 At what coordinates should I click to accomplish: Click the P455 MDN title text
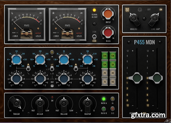[144, 42]
